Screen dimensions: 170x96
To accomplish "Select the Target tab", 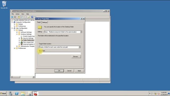I will click(x=39, y=22).
